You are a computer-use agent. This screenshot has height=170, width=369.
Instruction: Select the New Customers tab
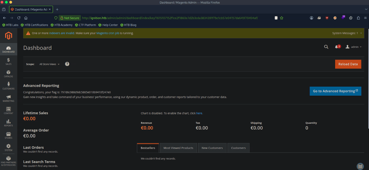(x=212, y=148)
